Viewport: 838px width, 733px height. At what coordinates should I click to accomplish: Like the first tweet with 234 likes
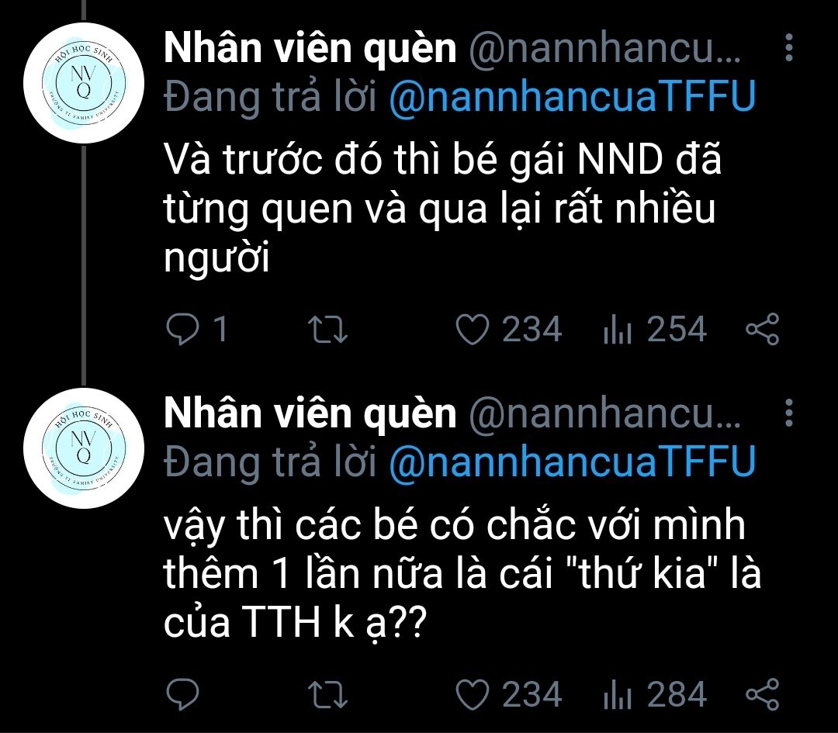coord(473,329)
